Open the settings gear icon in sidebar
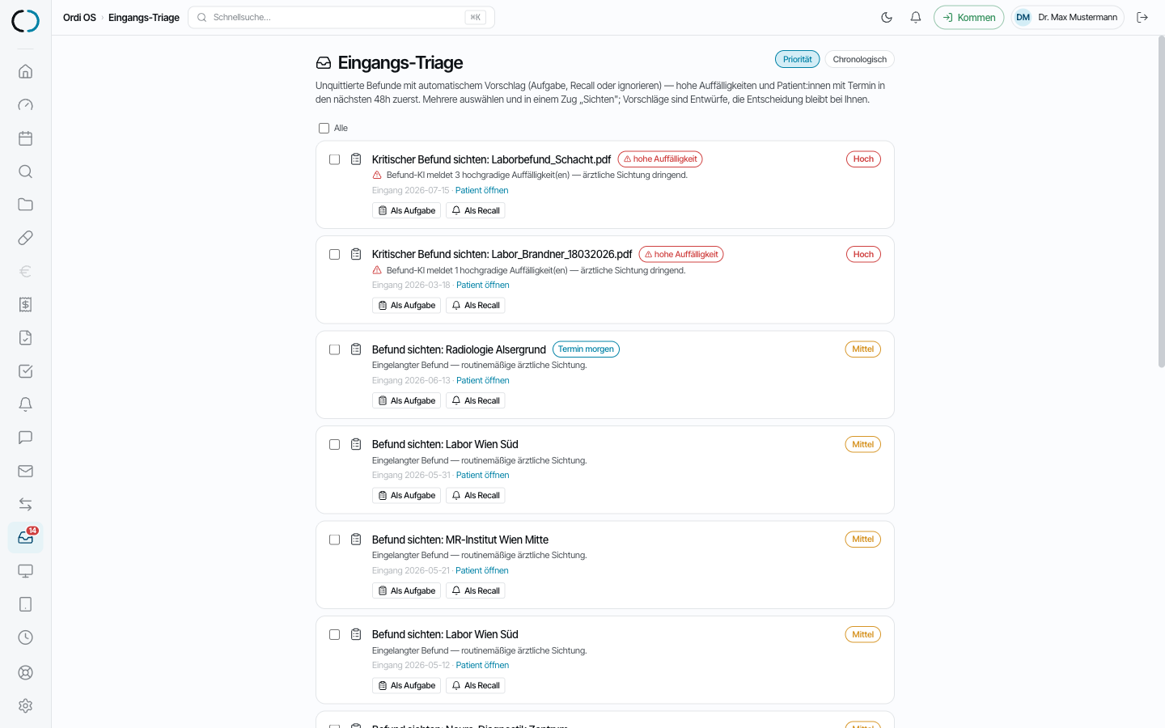Image resolution: width=1165 pixels, height=728 pixels. point(25,705)
